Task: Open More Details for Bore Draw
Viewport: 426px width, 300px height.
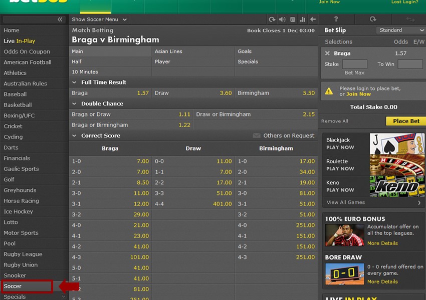Action: pyautogui.click(x=382, y=282)
